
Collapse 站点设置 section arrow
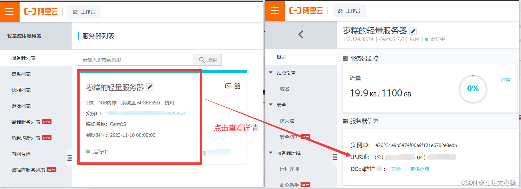pyautogui.click(x=271, y=73)
